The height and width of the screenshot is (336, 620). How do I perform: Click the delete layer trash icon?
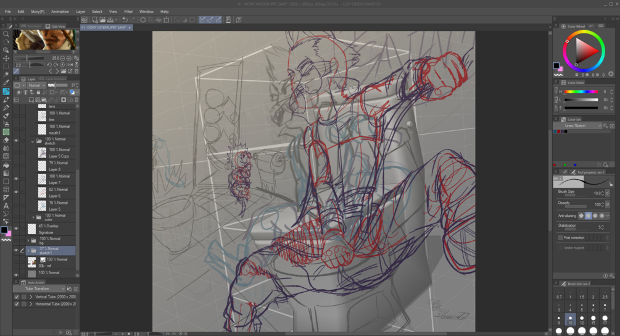pyautogui.click(x=76, y=99)
